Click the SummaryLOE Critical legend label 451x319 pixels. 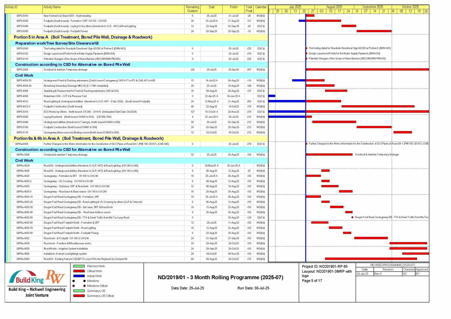100,296
